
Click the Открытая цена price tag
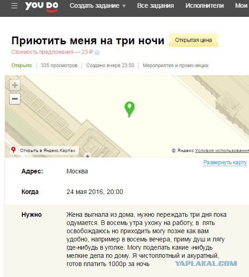click(x=193, y=40)
